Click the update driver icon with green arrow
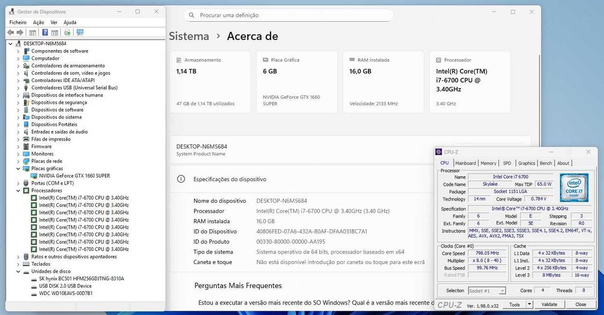Image resolution: width=604 pixels, height=315 pixels. (67, 33)
